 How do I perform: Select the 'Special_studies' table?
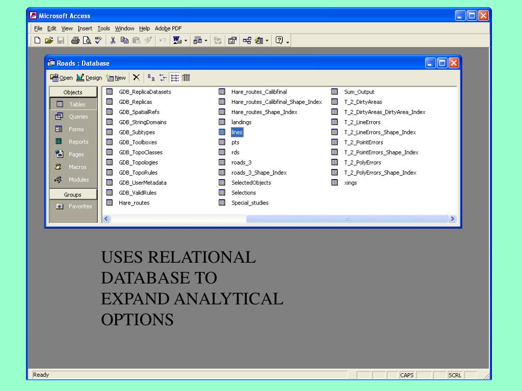point(250,203)
